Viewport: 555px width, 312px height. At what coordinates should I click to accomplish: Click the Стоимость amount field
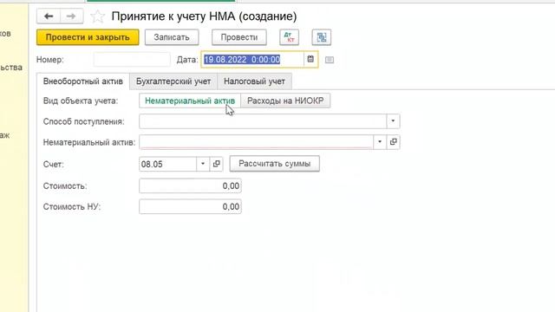[190, 185]
